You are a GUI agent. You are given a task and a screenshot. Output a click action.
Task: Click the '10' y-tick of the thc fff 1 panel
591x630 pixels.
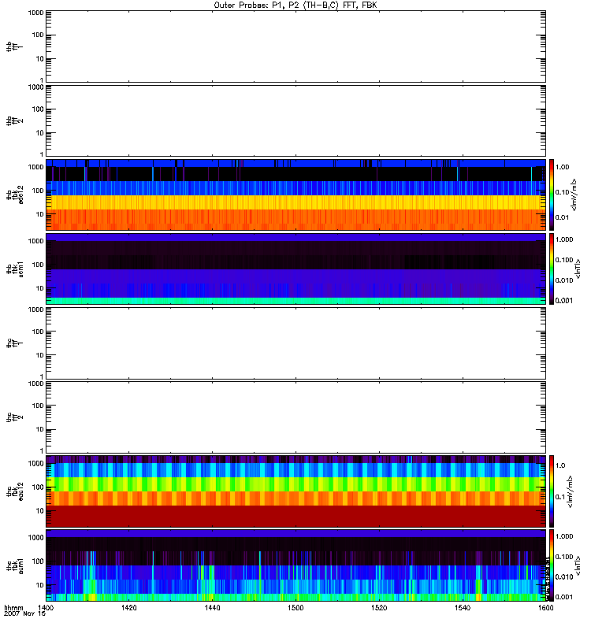(40, 356)
